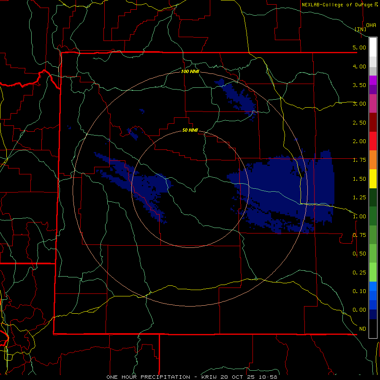Click the 50 NMI range ring label
Screen dimensions: 380x380
click(x=190, y=130)
